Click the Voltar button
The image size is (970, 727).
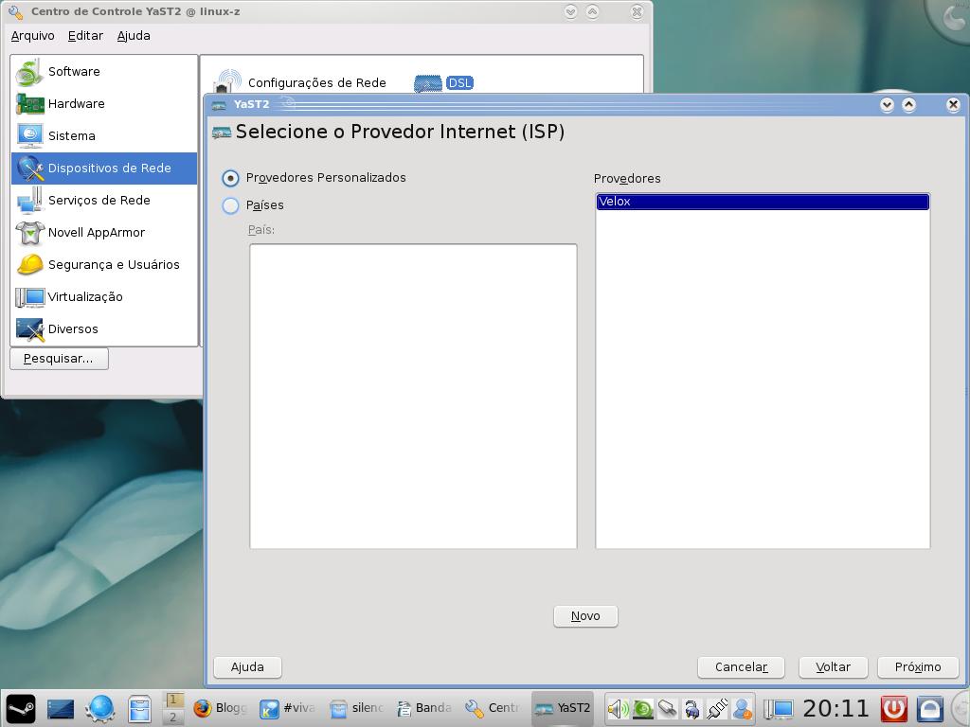pos(833,667)
